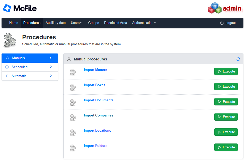Expand the Users dropdown menu
Viewport: 246px width, 162px height.
tap(77, 23)
